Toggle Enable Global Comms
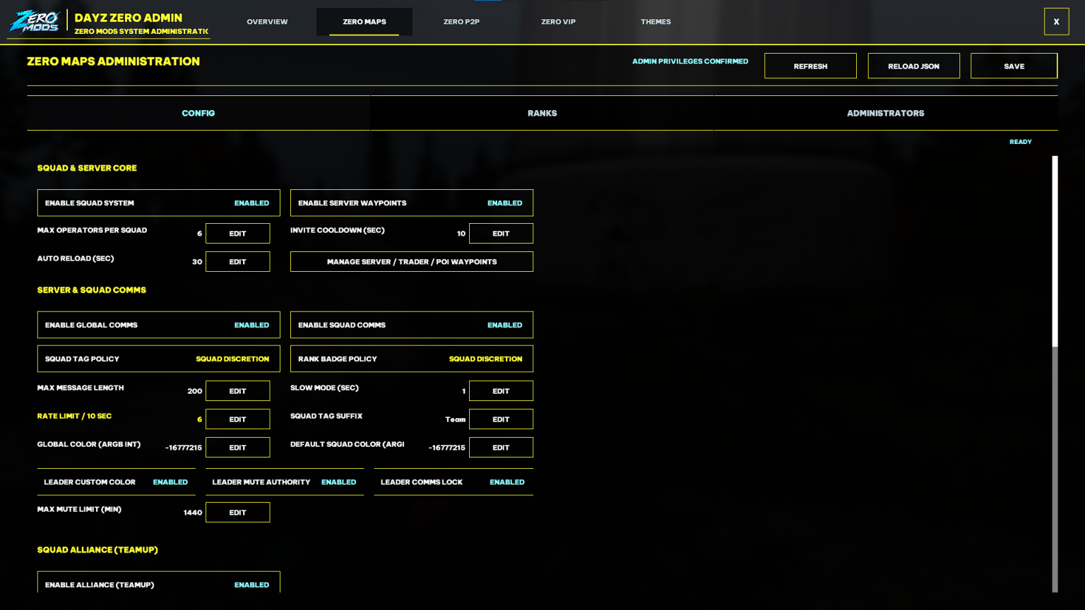1085x610 pixels. tap(159, 325)
